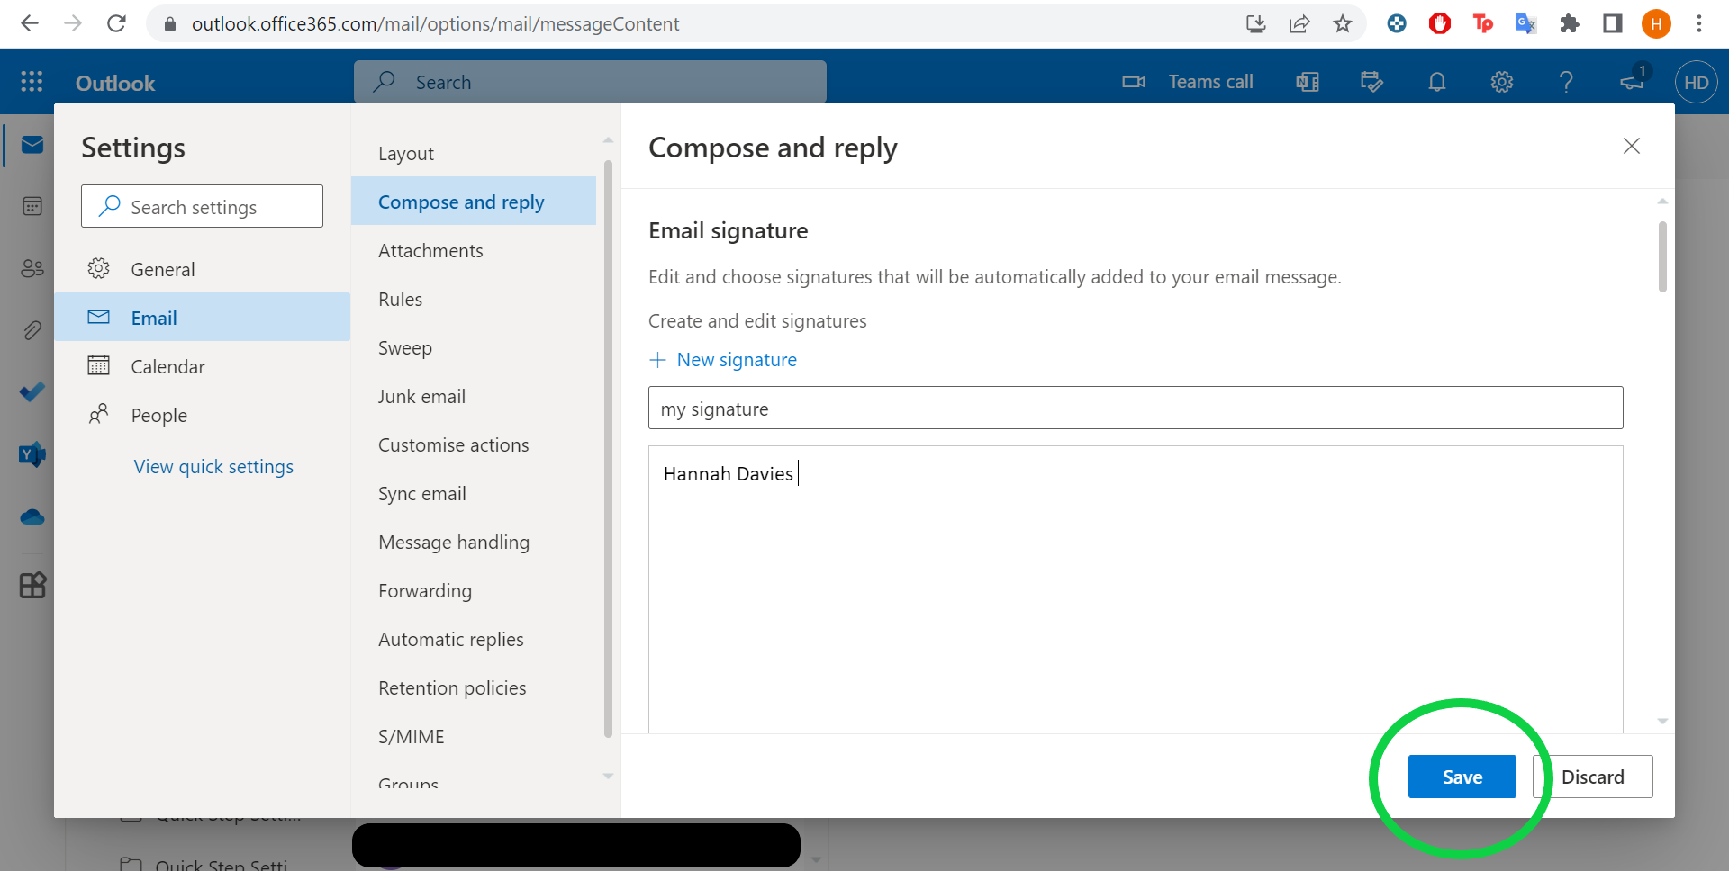The image size is (1729, 871).
Task: Click in the signature body editor
Action: coord(1136,589)
